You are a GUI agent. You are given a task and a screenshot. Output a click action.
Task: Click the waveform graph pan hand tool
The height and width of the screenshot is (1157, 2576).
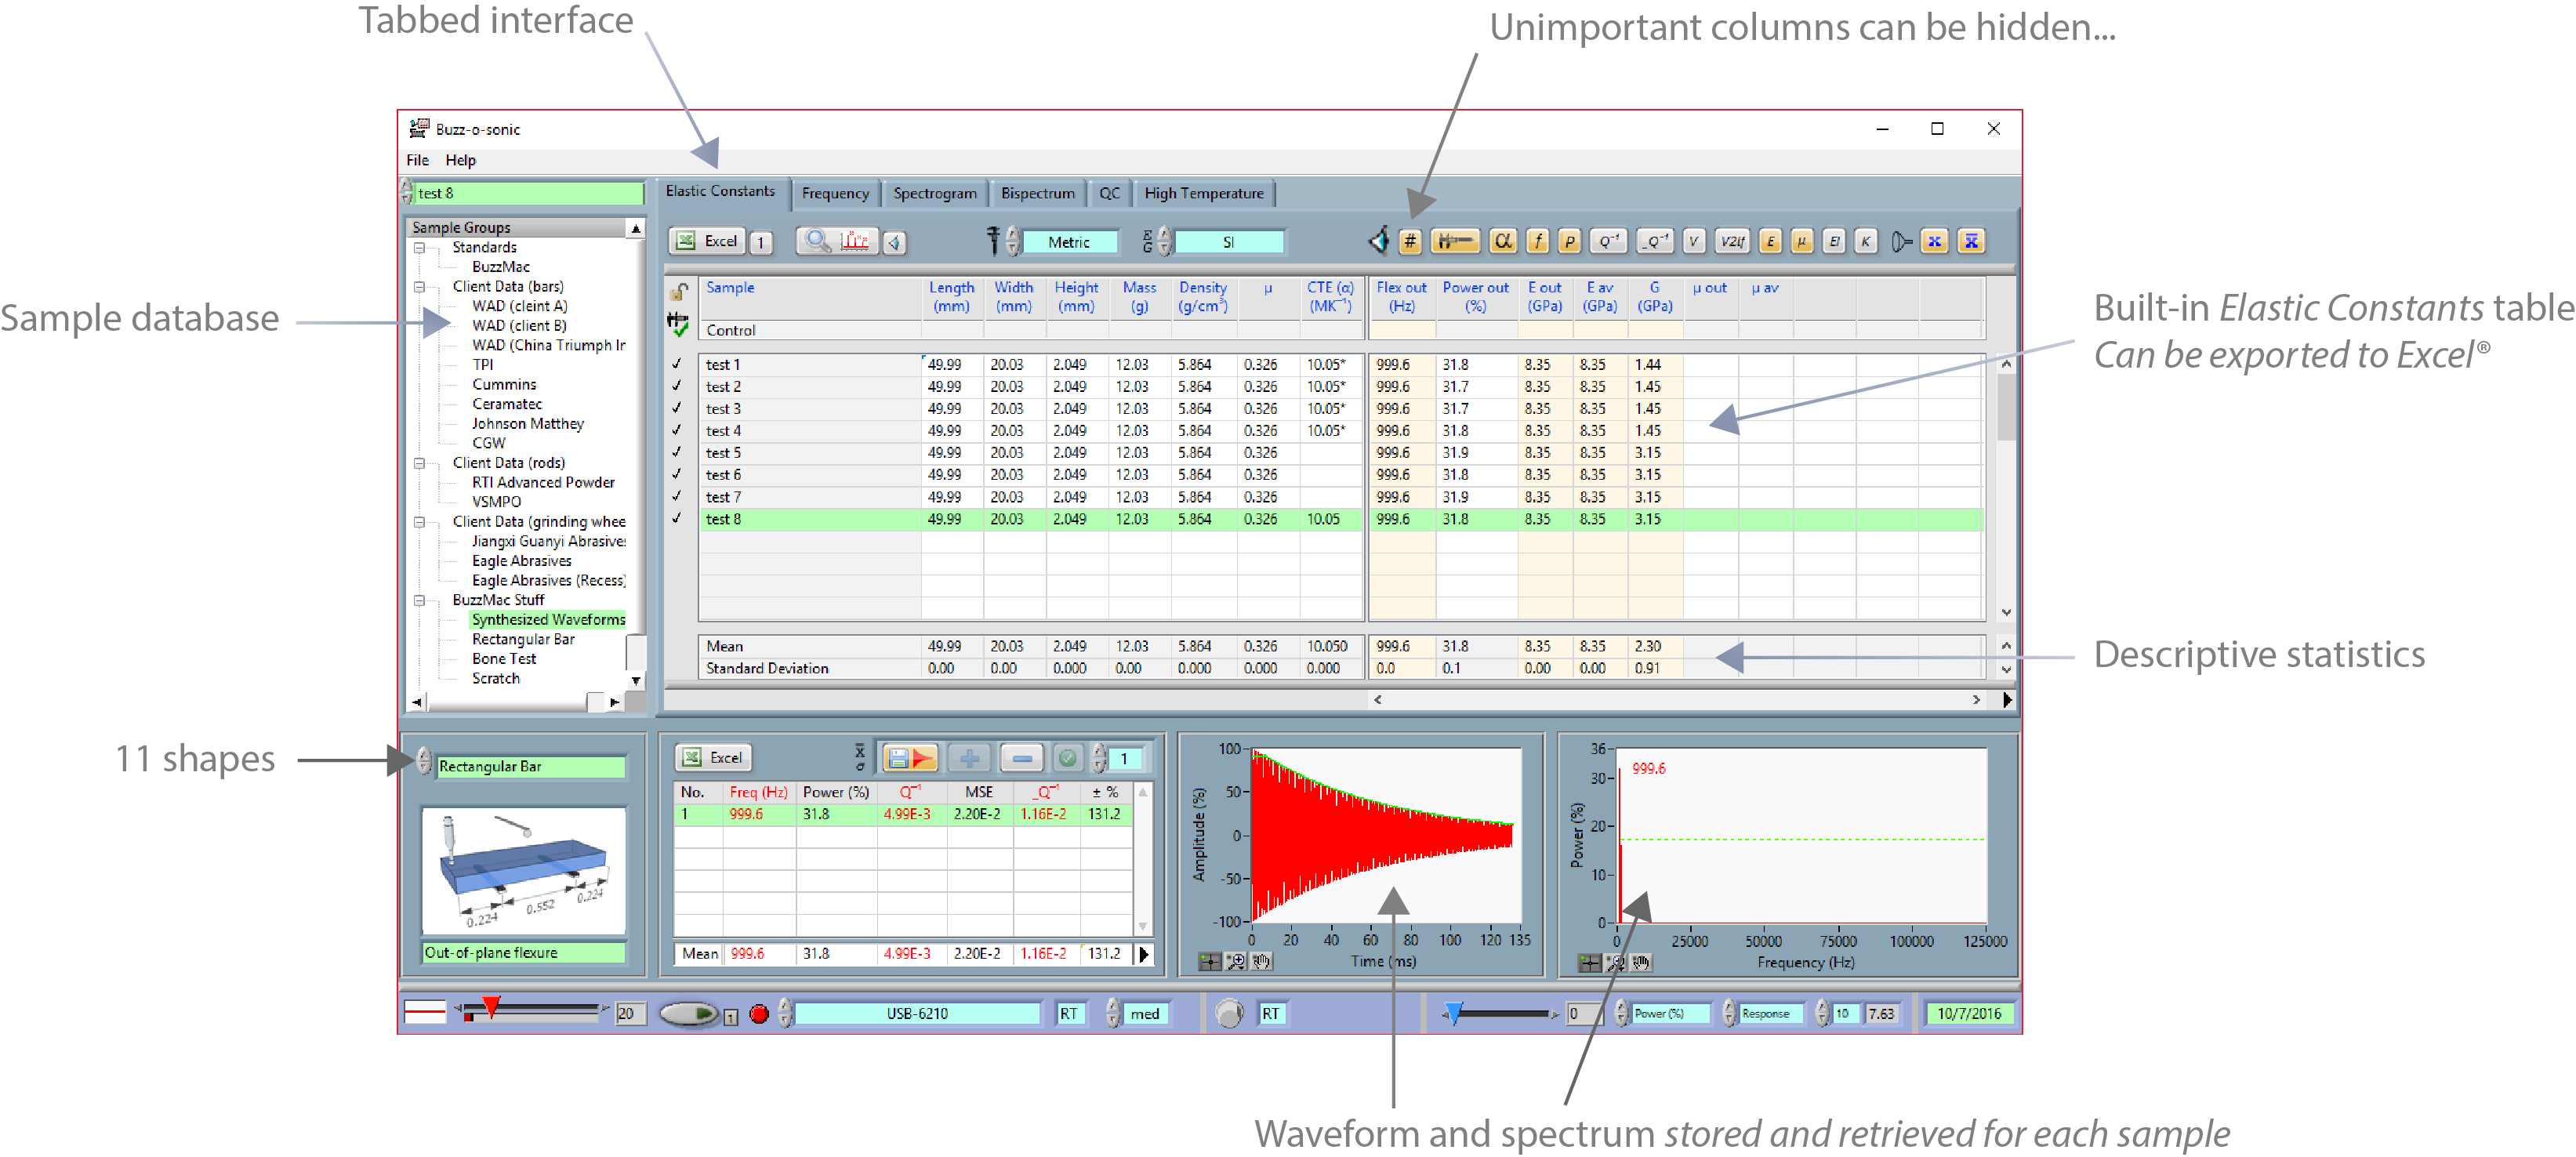(1261, 962)
